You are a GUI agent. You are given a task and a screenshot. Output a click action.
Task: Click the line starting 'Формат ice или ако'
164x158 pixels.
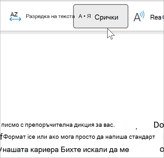[x=79, y=137]
